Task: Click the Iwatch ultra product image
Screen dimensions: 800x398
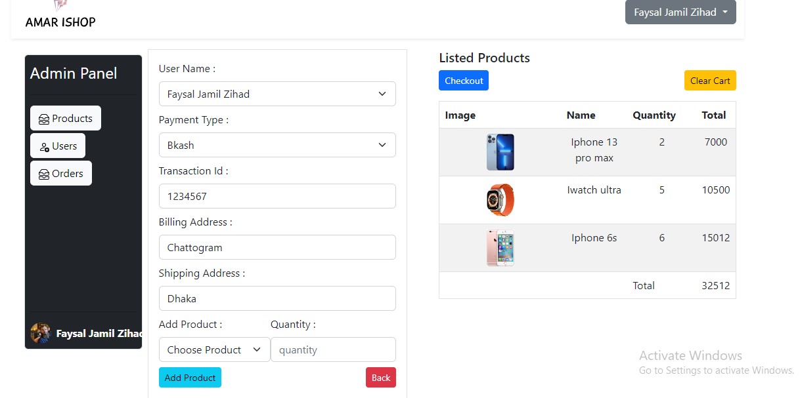Action: [x=500, y=199]
